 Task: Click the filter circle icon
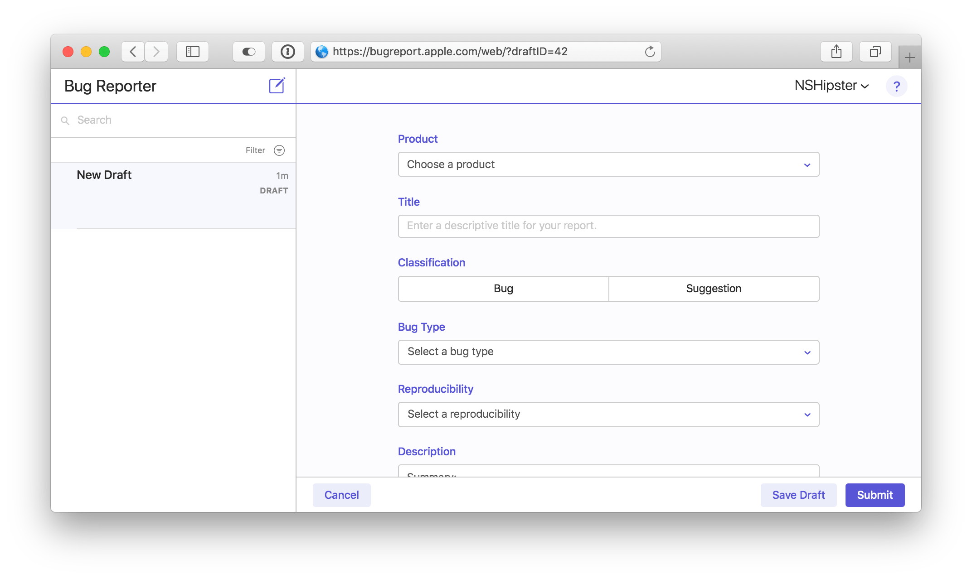pyautogui.click(x=279, y=150)
